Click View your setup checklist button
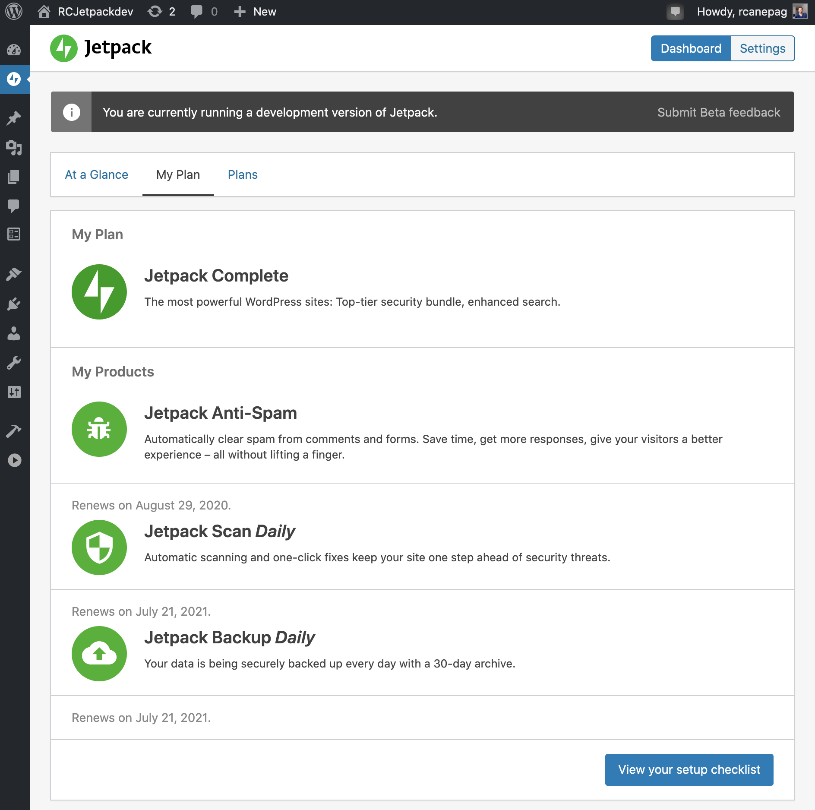Image resolution: width=815 pixels, height=810 pixels. click(689, 769)
